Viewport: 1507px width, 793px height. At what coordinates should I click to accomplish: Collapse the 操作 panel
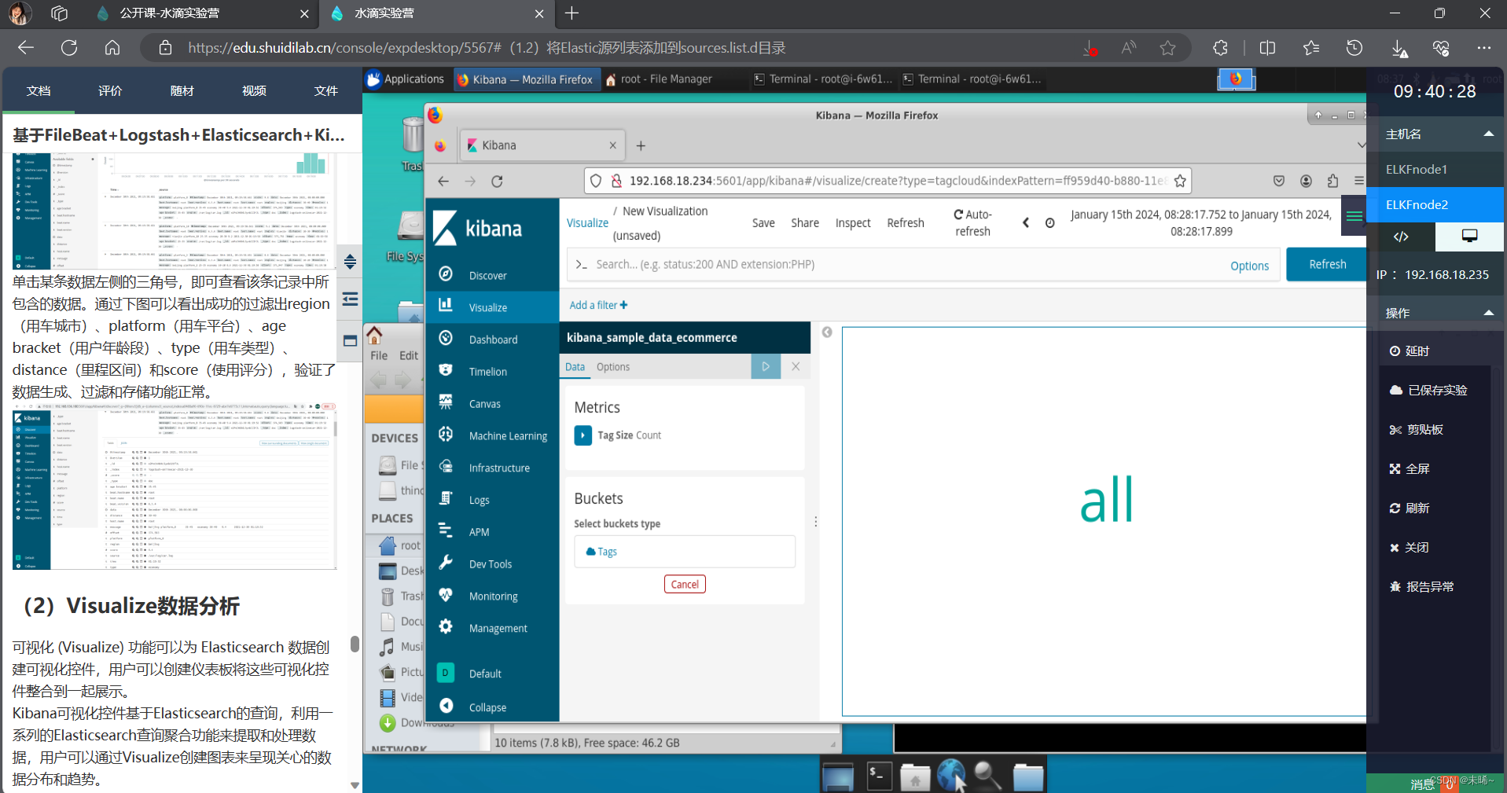coord(1488,313)
